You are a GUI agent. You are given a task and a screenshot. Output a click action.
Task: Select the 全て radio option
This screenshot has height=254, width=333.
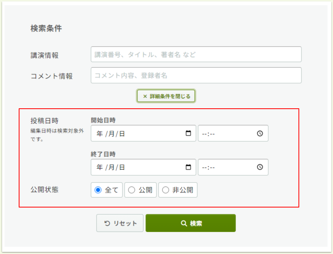(98, 190)
